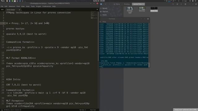198x111 pixels.
Task: Change Tab Size setting in status bar
Action: click(x=83, y=110)
